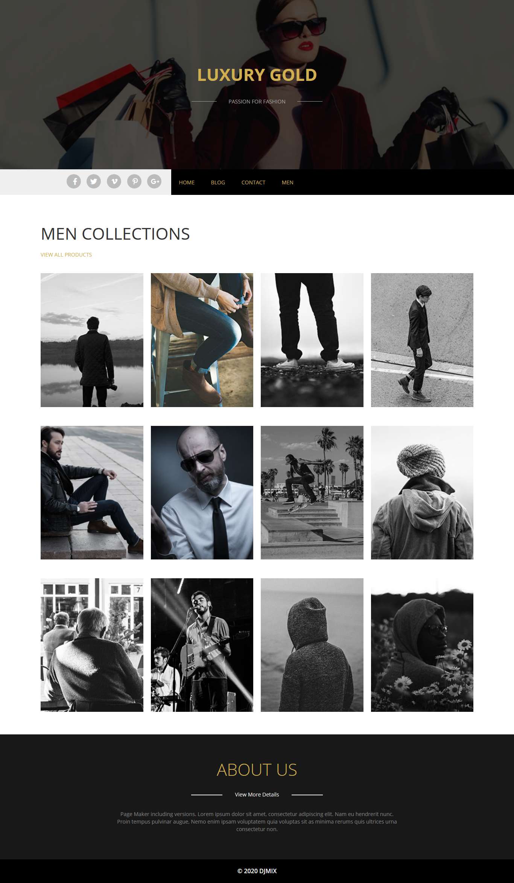Select the MEN menu item
Screen dimensions: 514x883
coord(287,182)
